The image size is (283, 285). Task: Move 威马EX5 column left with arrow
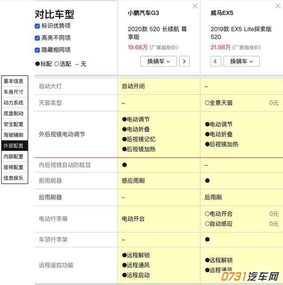tap(216, 61)
